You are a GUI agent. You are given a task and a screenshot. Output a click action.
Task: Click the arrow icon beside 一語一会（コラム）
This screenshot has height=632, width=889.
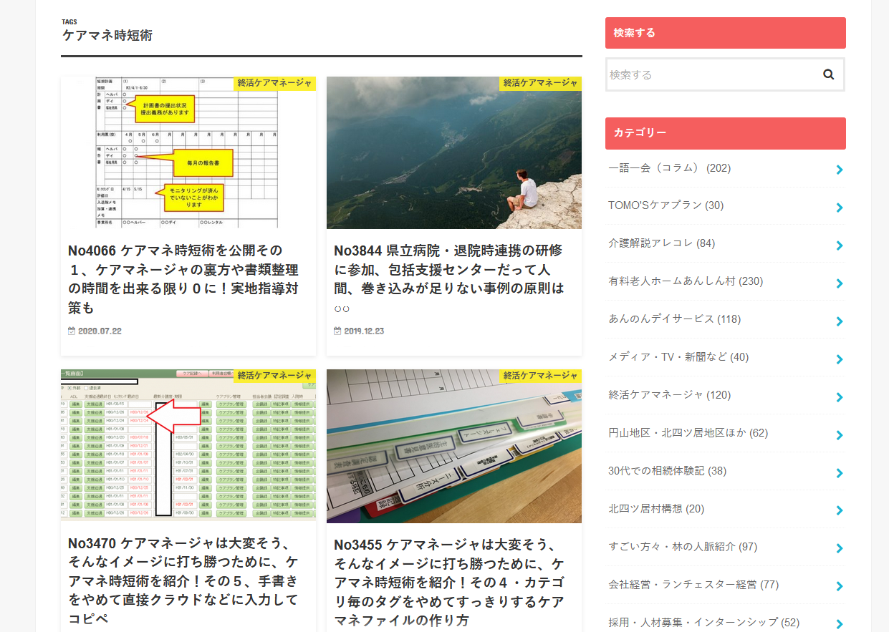[x=840, y=170]
